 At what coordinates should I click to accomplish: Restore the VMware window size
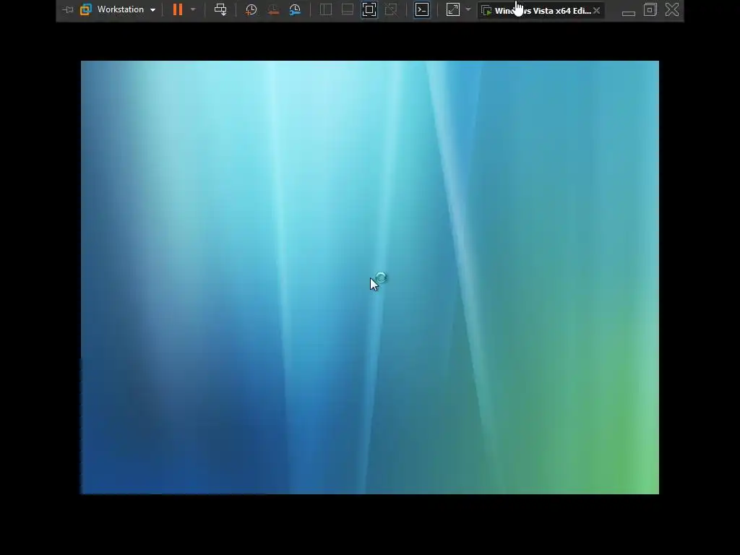(x=650, y=9)
